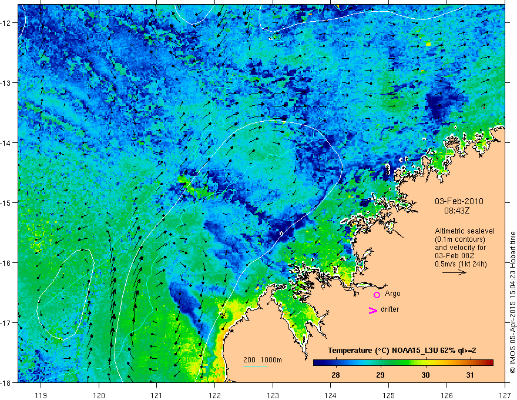Click longitude axis label 122

tap(214, 395)
